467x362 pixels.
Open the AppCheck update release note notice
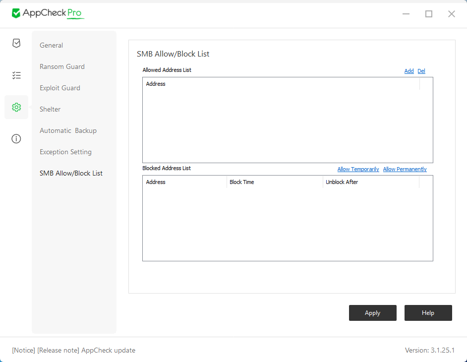tap(73, 351)
